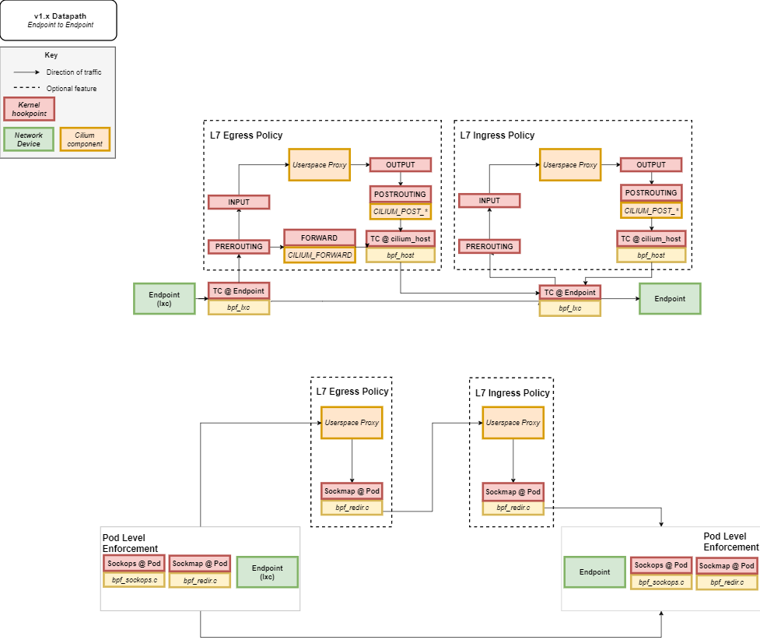Click bpf_sockops.c in destination Pod Level Enforcement

661,582
